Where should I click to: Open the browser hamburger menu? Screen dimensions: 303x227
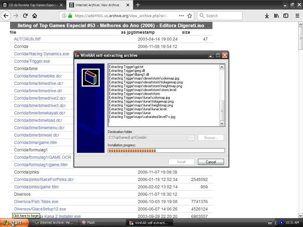(x=297, y=16)
